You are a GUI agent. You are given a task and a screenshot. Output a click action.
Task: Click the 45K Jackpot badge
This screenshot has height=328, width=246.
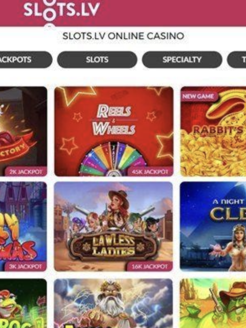[150, 172]
